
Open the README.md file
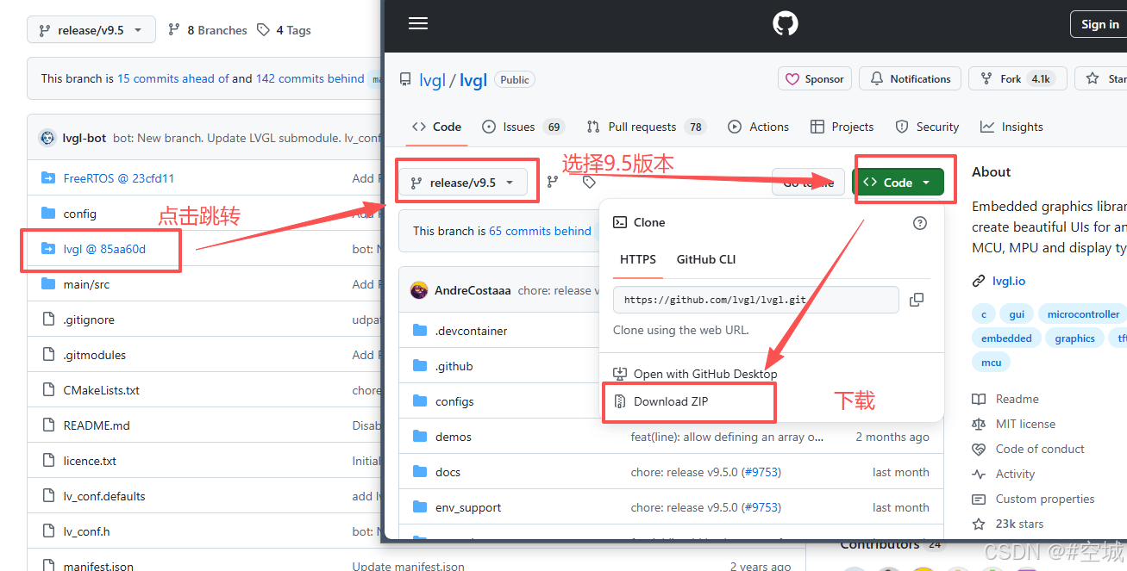point(97,425)
